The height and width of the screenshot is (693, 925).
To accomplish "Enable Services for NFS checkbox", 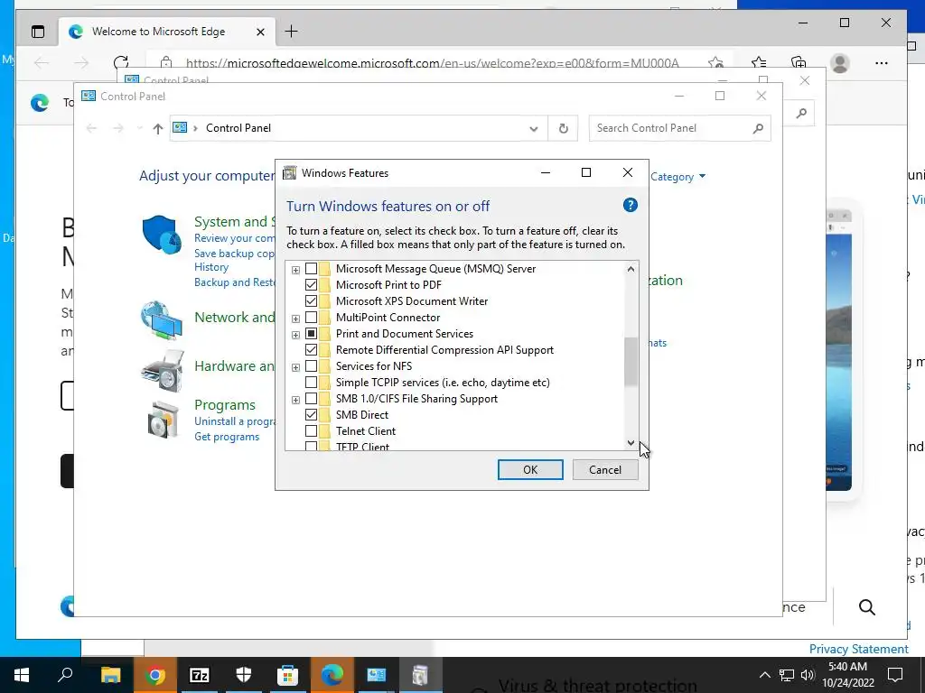I will [x=311, y=366].
